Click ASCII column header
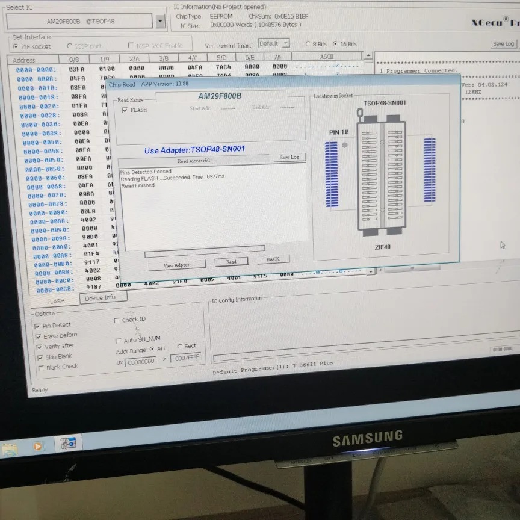This screenshot has width=520, height=520. coord(327,57)
